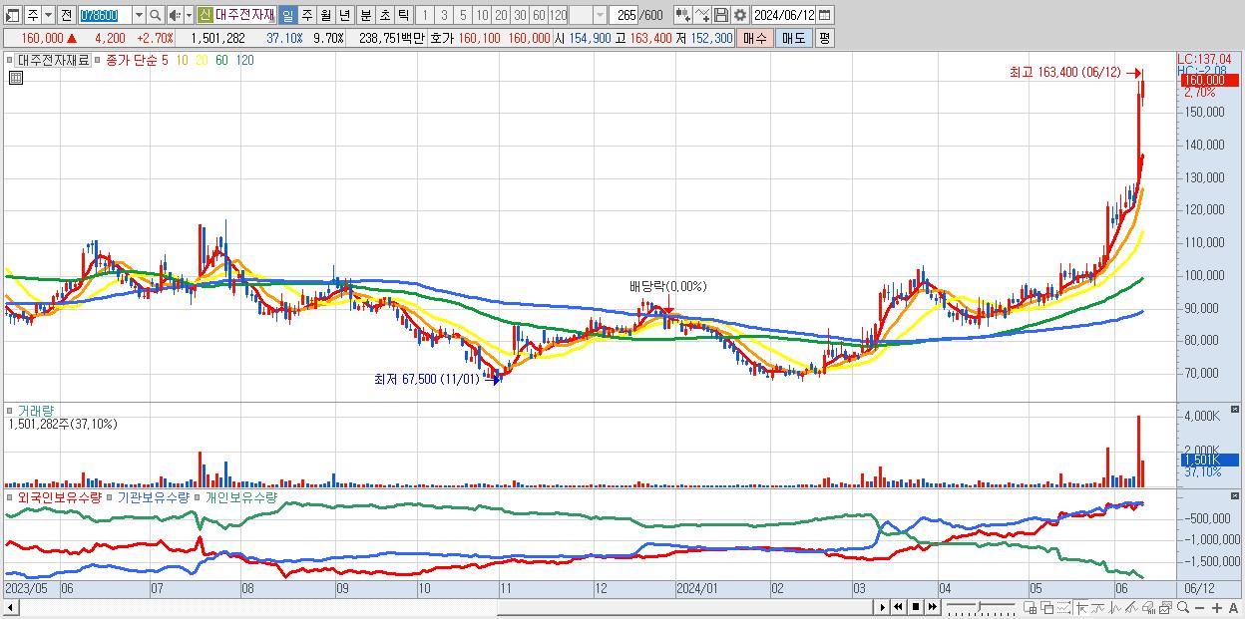Click the chart image copy icon
The height and width of the screenshot is (619, 1245).
1165,608
